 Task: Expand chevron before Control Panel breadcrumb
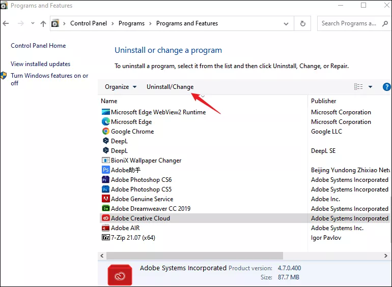[x=64, y=23]
